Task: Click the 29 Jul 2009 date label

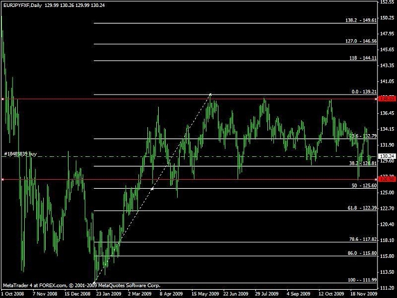Action: (267, 294)
